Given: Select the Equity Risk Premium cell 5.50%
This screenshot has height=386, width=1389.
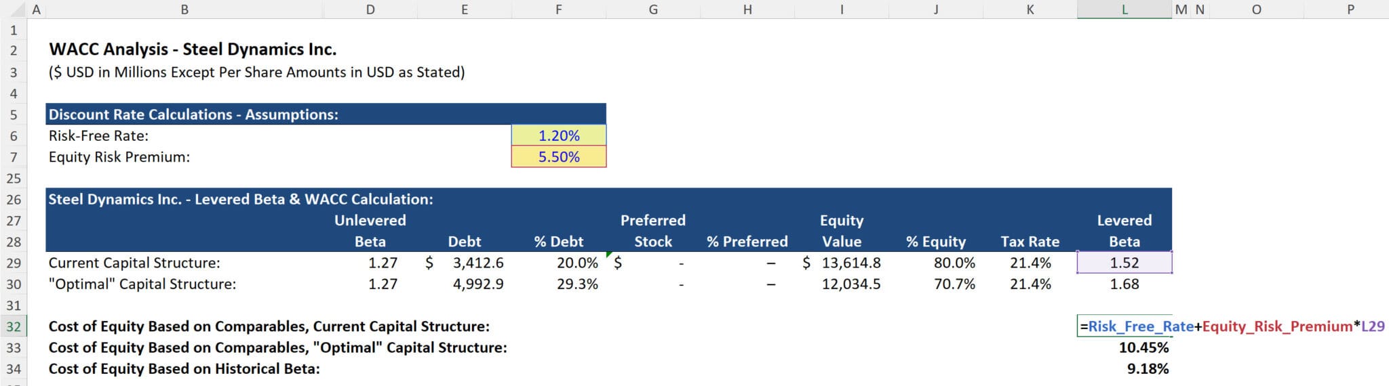Looking at the screenshot, I should 559,157.
